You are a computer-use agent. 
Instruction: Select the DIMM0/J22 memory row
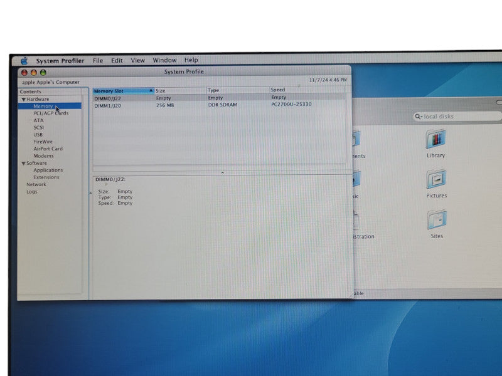[219, 98]
